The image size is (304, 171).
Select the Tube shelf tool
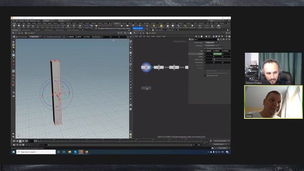tap(23, 26)
